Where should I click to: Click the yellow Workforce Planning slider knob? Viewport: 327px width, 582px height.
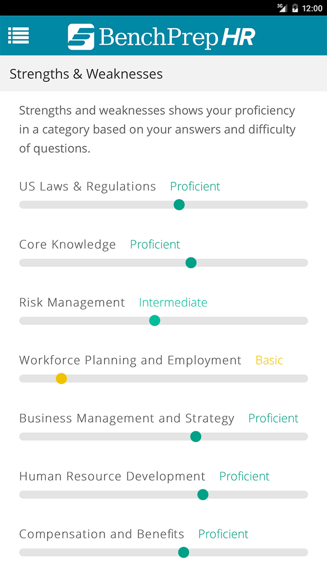point(61,378)
